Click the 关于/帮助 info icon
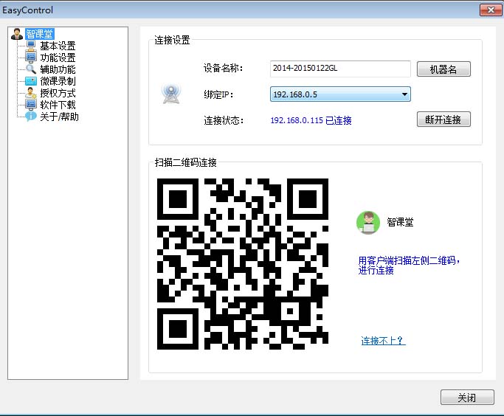This screenshot has width=504, height=416. [31, 117]
